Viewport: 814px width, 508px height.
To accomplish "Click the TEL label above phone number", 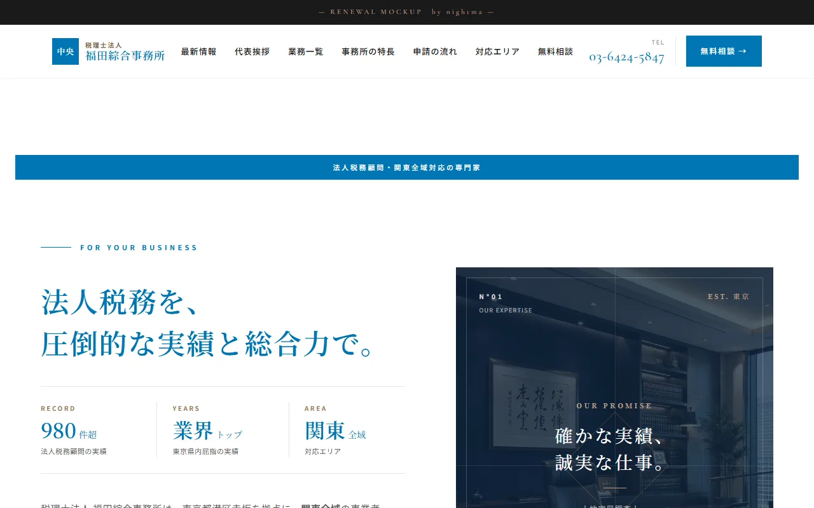I will 658,43.
